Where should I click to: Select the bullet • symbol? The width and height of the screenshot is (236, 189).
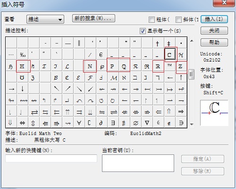click(x=181, y=43)
